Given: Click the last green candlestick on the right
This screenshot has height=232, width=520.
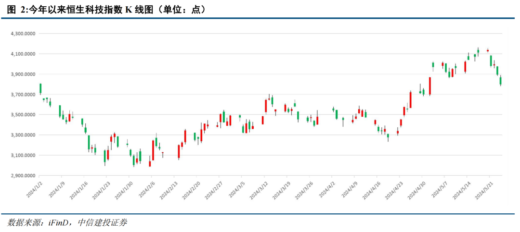Looking at the screenshot, I should 501,81.
